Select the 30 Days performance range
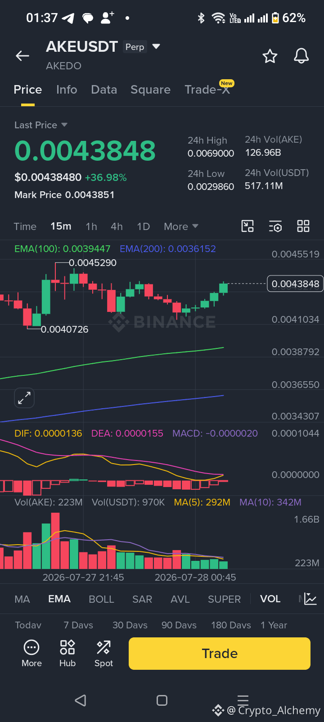This screenshot has height=722, width=324. click(x=130, y=625)
